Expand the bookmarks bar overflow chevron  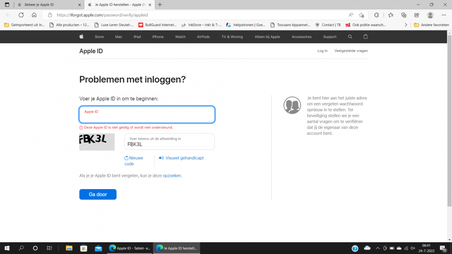tap(406, 25)
